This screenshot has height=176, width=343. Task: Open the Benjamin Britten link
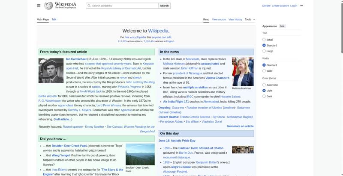click(x=207, y=162)
